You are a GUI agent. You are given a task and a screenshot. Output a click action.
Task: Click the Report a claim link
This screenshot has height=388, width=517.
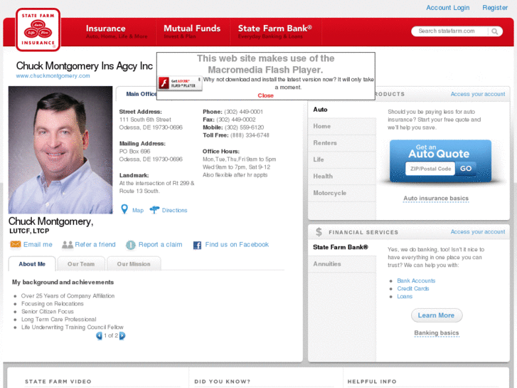(160, 244)
